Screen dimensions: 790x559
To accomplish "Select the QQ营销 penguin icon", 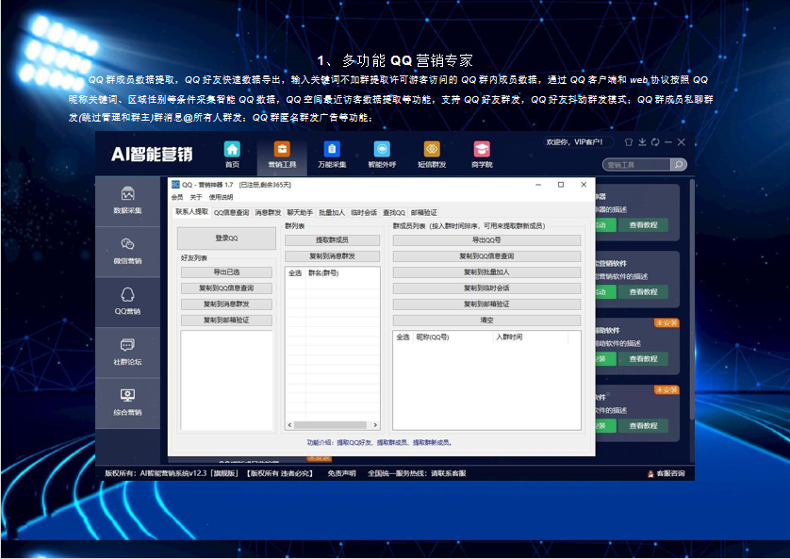I will (127, 295).
